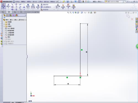
Task: Click the SolidWorks help search field
Action: pyautogui.click(x=114, y=2)
